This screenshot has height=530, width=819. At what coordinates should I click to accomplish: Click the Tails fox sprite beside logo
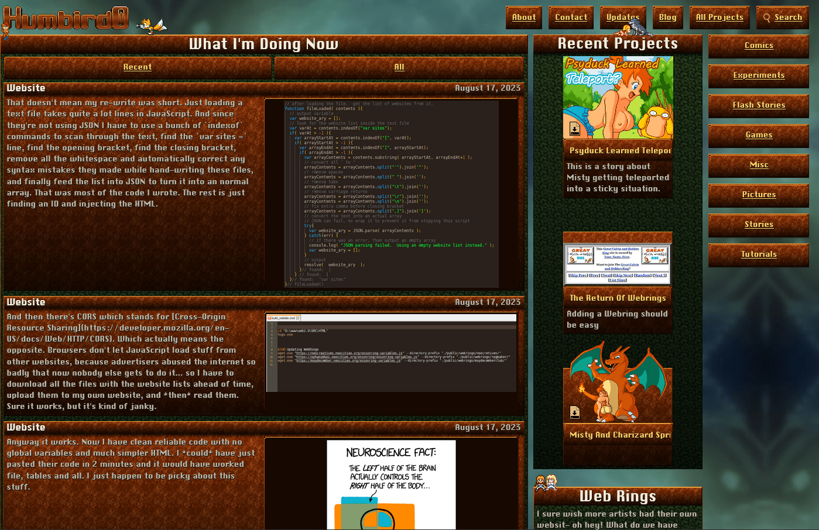click(150, 26)
